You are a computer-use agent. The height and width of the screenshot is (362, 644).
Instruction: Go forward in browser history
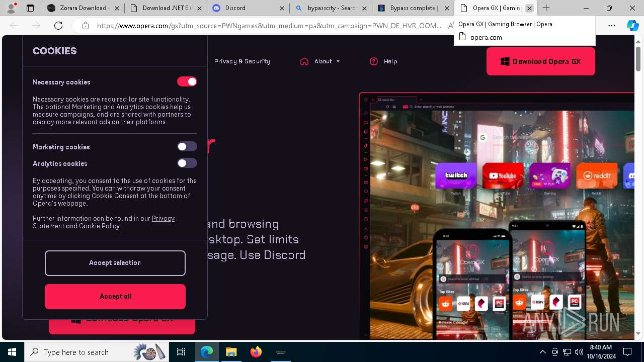pyautogui.click(x=36, y=26)
